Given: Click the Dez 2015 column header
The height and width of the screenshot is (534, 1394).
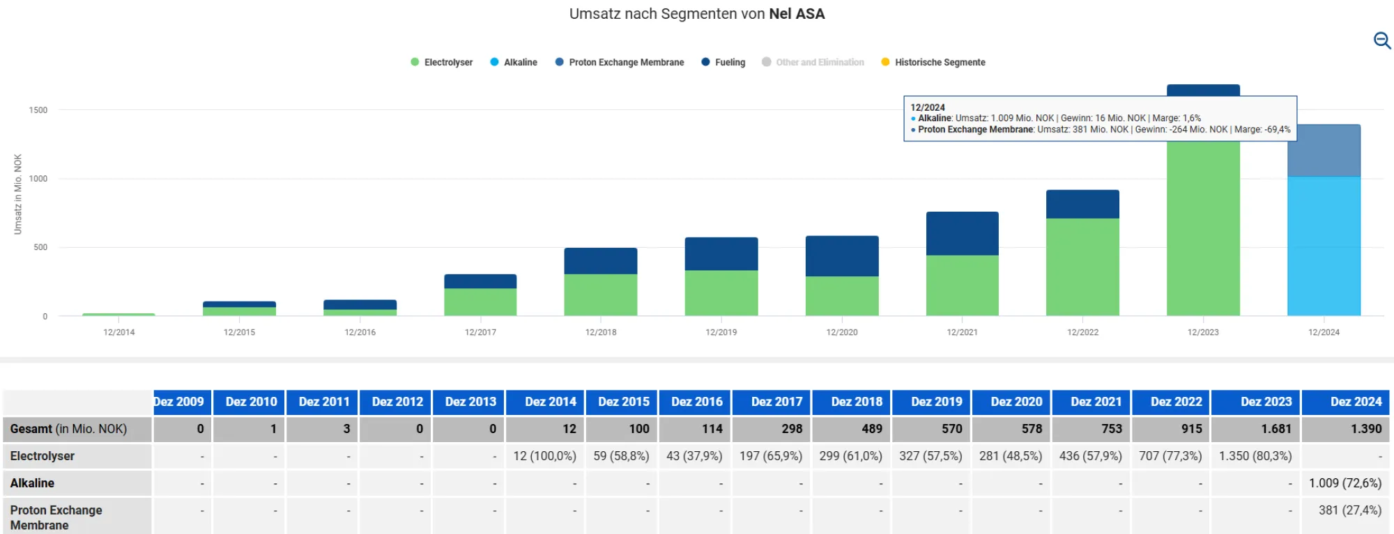Looking at the screenshot, I should pyautogui.click(x=622, y=402).
